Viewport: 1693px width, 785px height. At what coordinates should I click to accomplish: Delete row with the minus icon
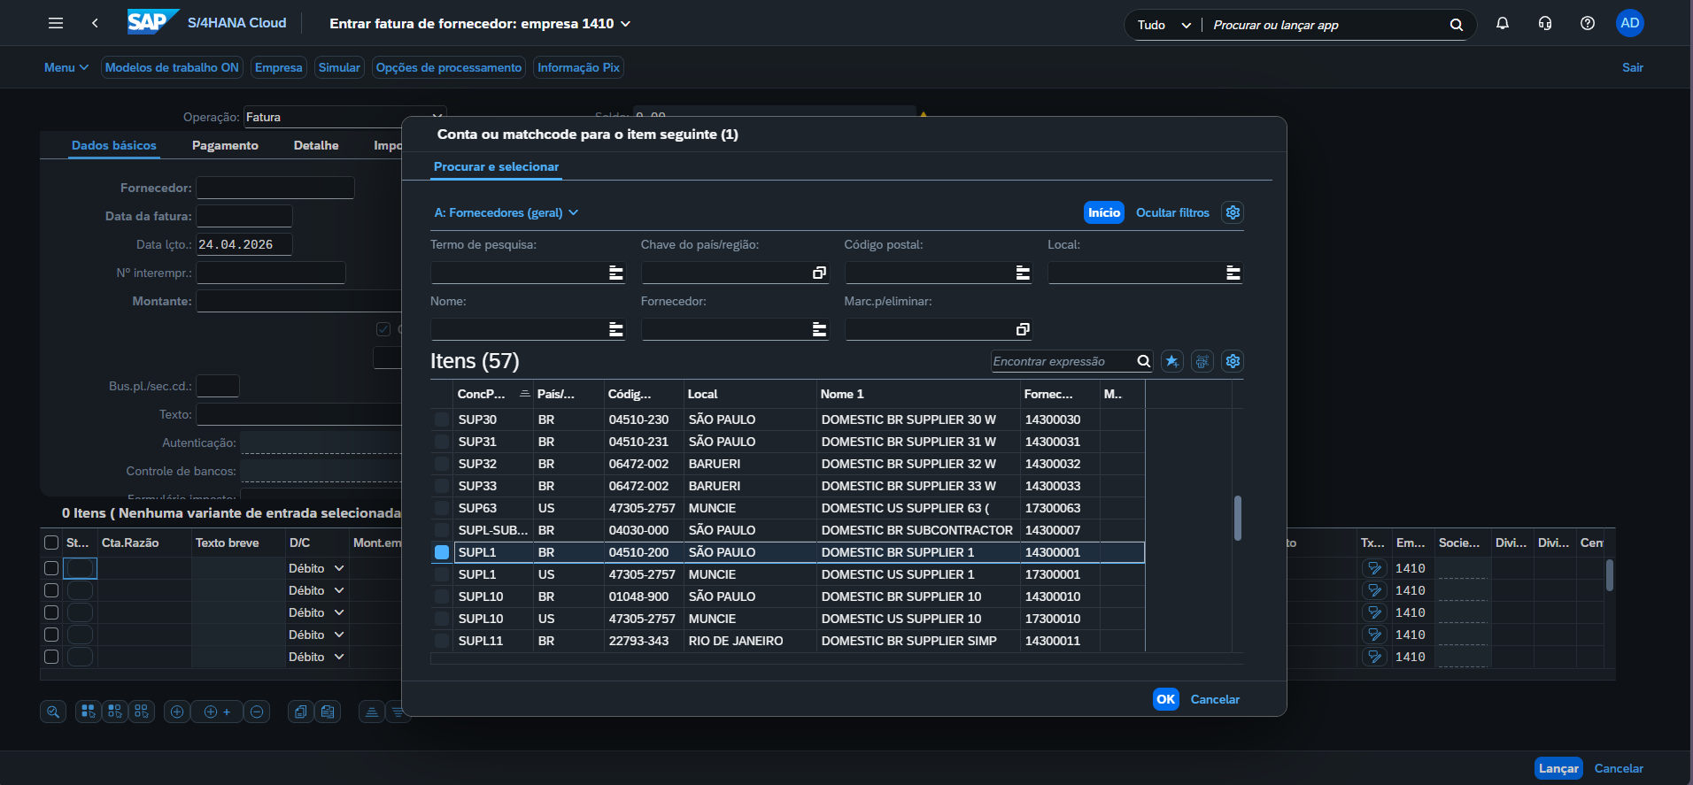(257, 712)
